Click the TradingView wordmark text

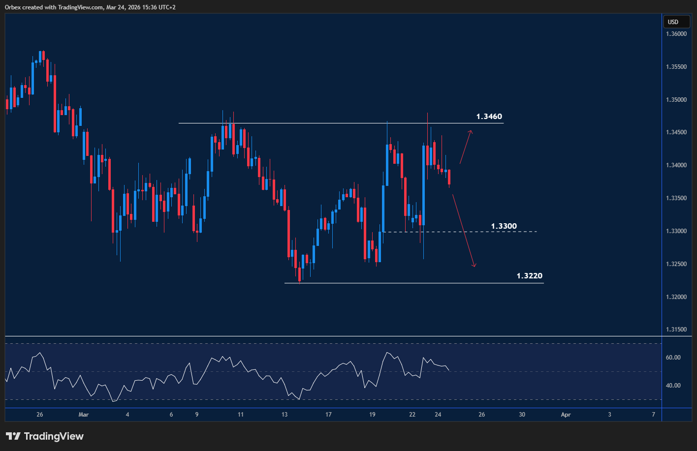[54, 436]
